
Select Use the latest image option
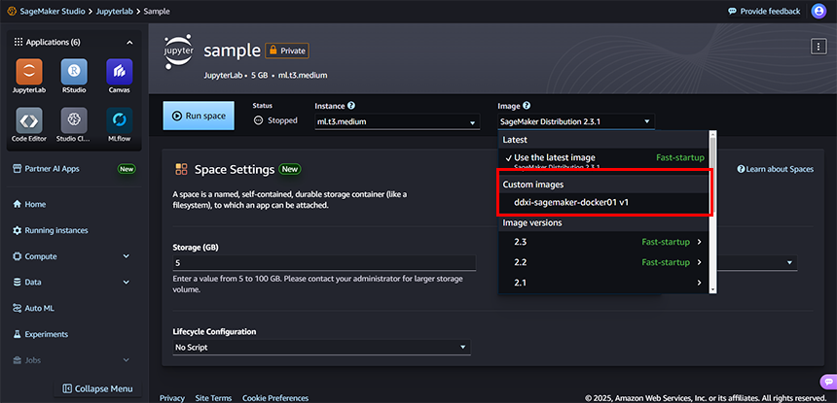click(x=603, y=159)
